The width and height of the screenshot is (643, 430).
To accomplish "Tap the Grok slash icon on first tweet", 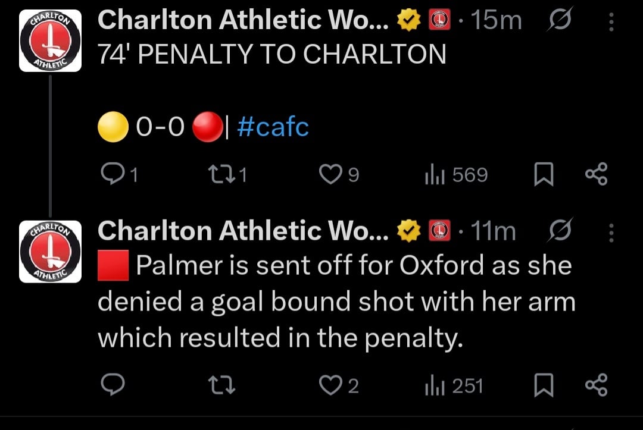I will click(x=558, y=21).
